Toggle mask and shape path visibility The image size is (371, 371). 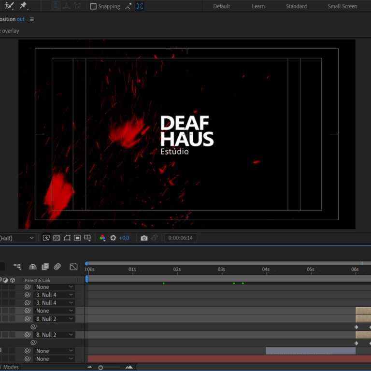pyautogui.click(x=67, y=238)
